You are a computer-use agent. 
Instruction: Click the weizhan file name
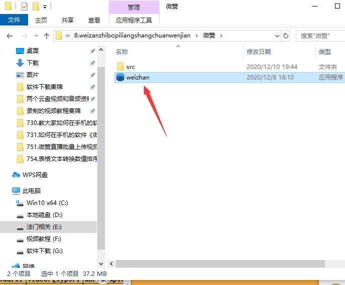[x=138, y=77]
